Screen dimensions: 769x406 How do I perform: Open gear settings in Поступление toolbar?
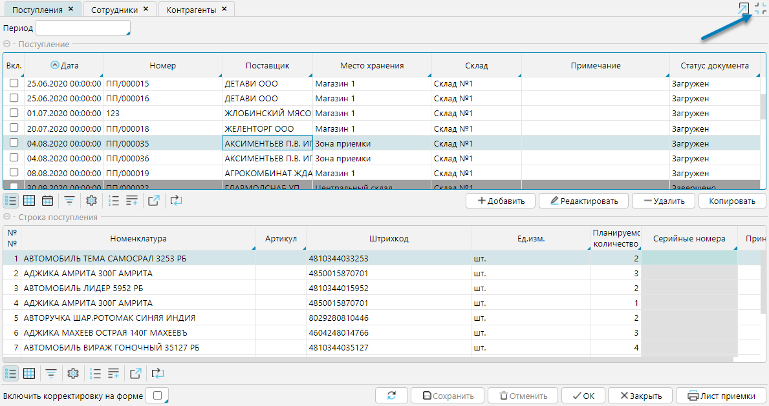pyautogui.click(x=91, y=201)
